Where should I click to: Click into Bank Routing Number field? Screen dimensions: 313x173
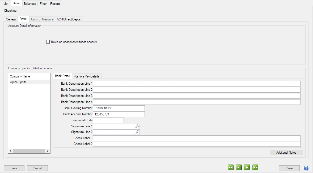point(119,108)
